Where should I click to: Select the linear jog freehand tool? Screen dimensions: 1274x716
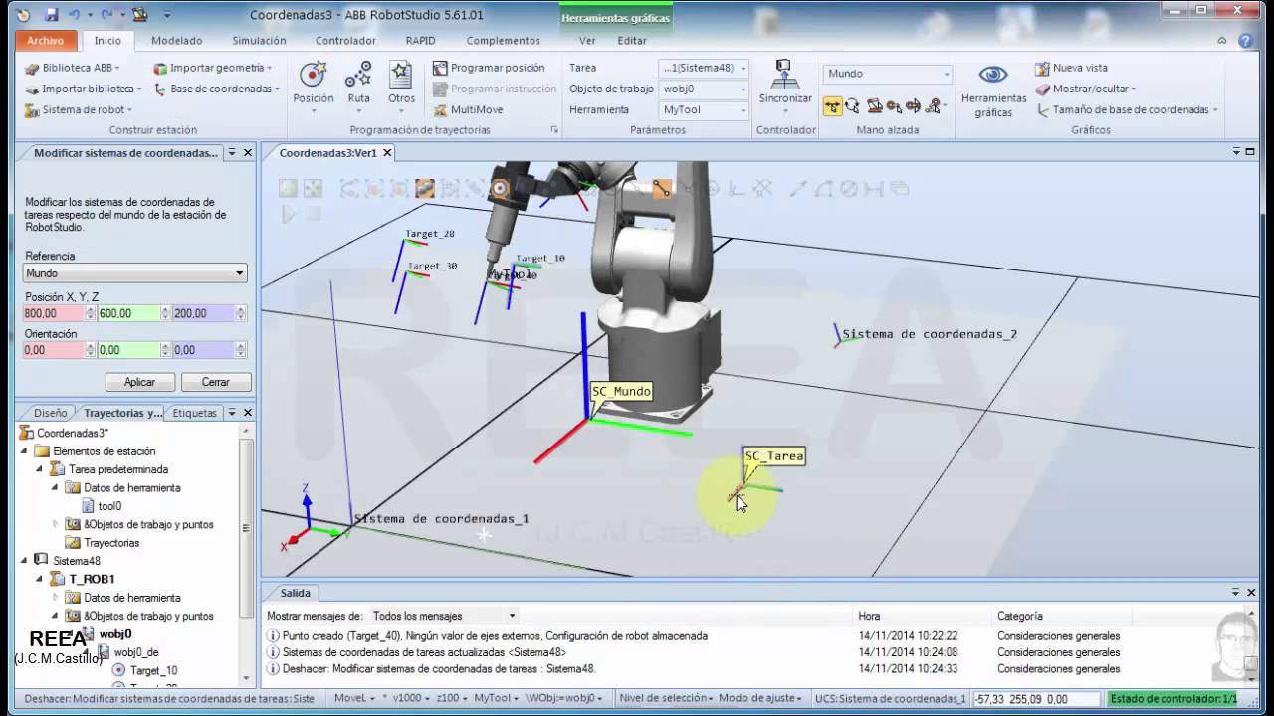[x=894, y=105]
